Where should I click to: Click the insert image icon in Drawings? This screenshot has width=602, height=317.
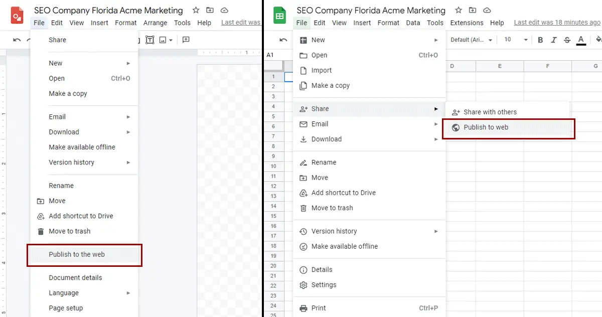click(x=164, y=40)
